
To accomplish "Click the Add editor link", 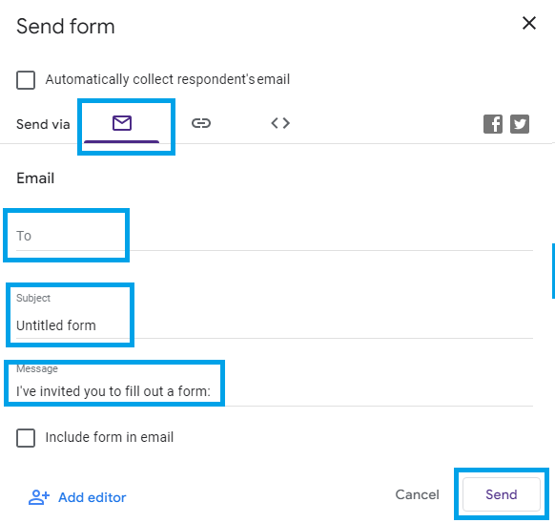I will pos(92,497).
